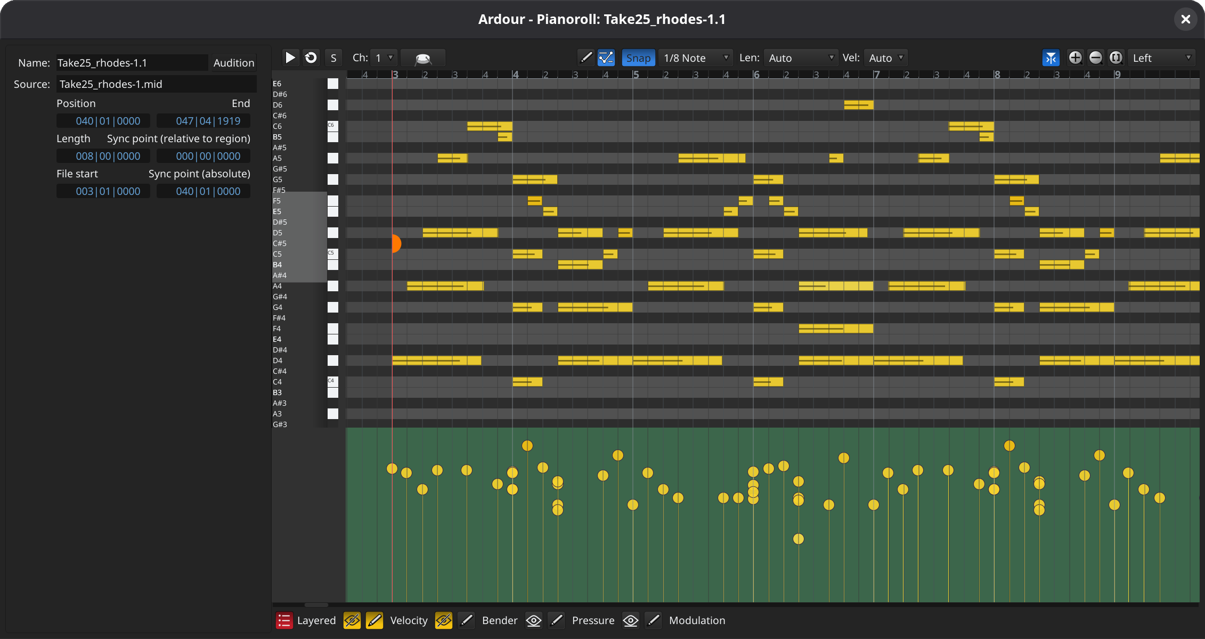Screen dimensions: 1205x639
Task: Open the 1/8 Note grid dropdown
Action: coord(695,58)
